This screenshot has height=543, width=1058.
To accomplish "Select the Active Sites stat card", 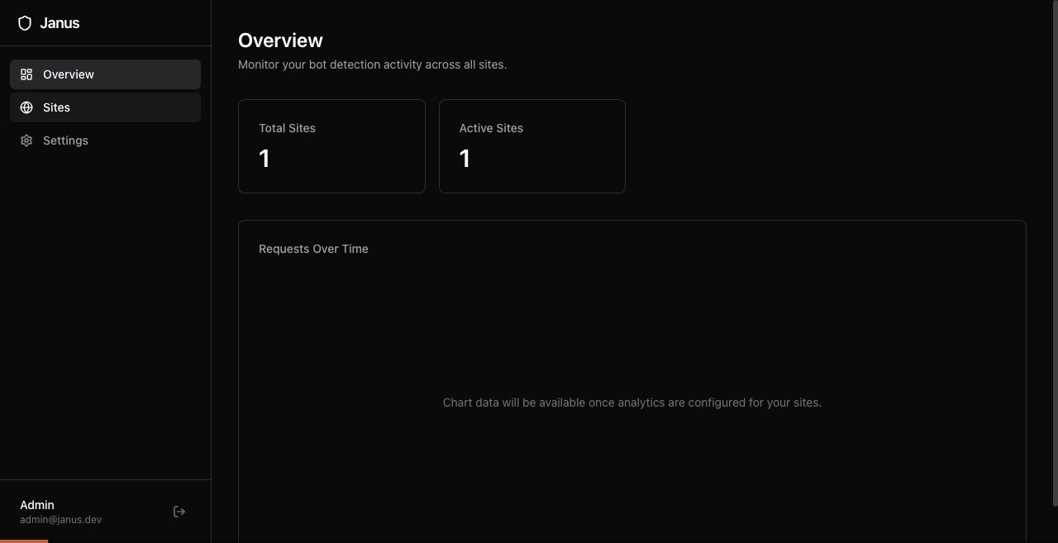I will (532, 145).
